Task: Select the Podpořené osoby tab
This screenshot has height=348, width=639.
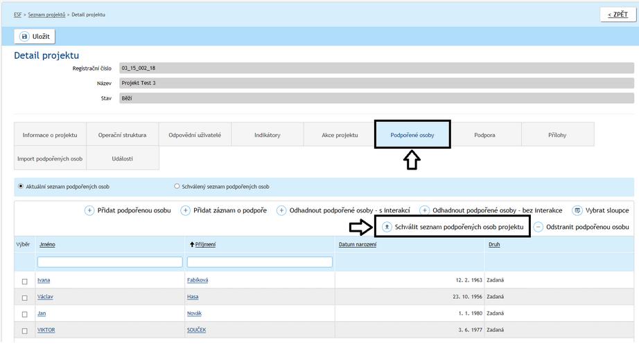Action: coord(412,135)
